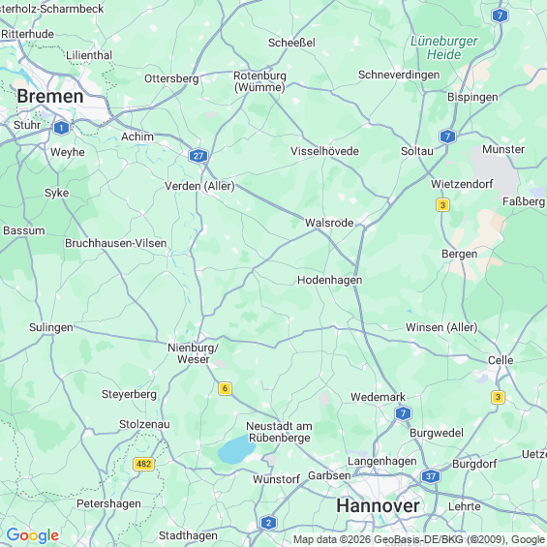Open the Google logo link
The image size is (547, 547).
tap(33, 535)
